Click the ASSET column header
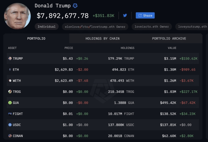The height and width of the screenshot is (142, 208). (x=12, y=48)
